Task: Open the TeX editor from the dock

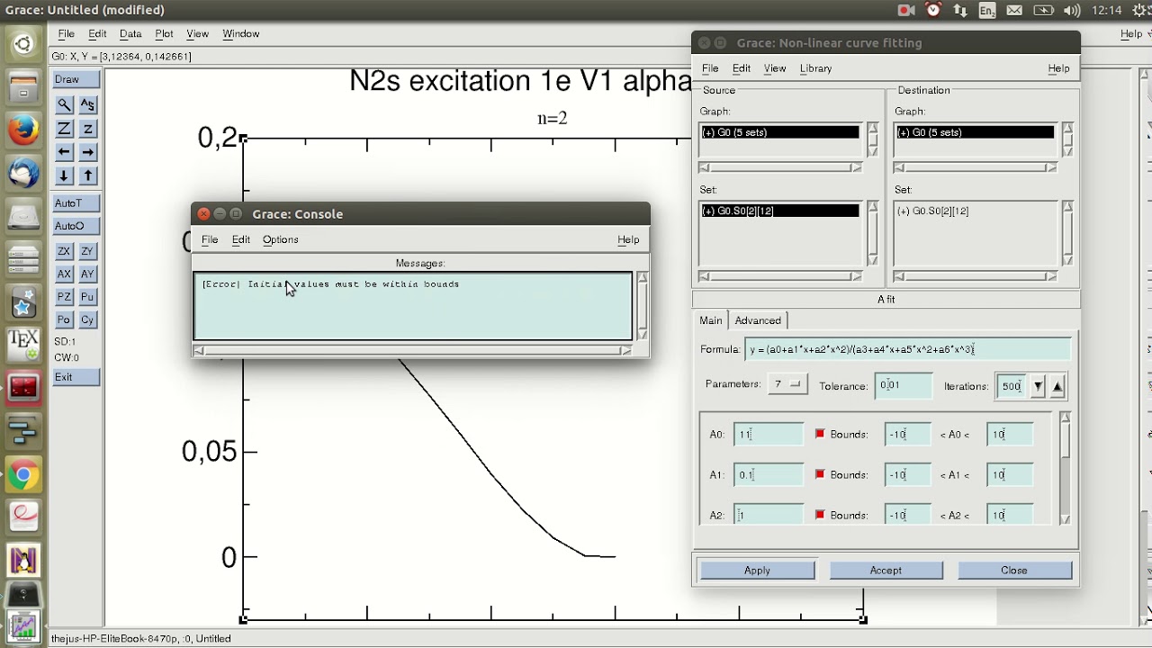Action: (23, 345)
